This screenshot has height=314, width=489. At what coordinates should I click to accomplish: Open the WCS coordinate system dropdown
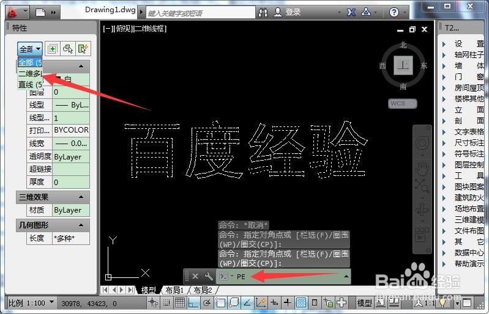(x=402, y=103)
